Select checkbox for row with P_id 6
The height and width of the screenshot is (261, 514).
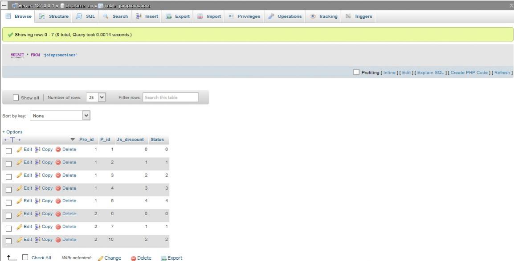[9, 216]
